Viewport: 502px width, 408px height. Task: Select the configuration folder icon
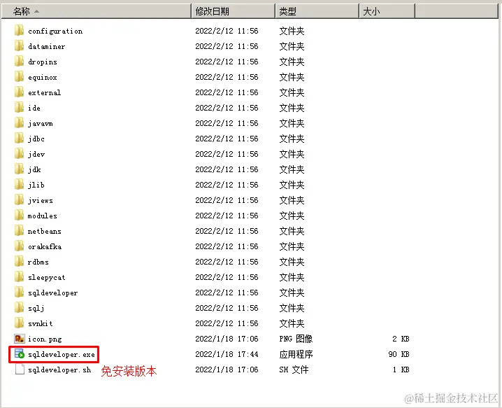pyautogui.click(x=19, y=31)
